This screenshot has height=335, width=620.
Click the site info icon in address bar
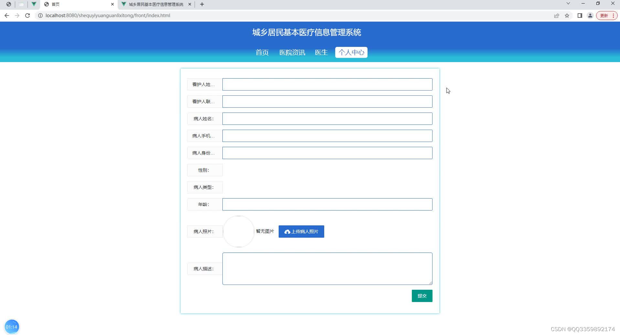pos(40,16)
